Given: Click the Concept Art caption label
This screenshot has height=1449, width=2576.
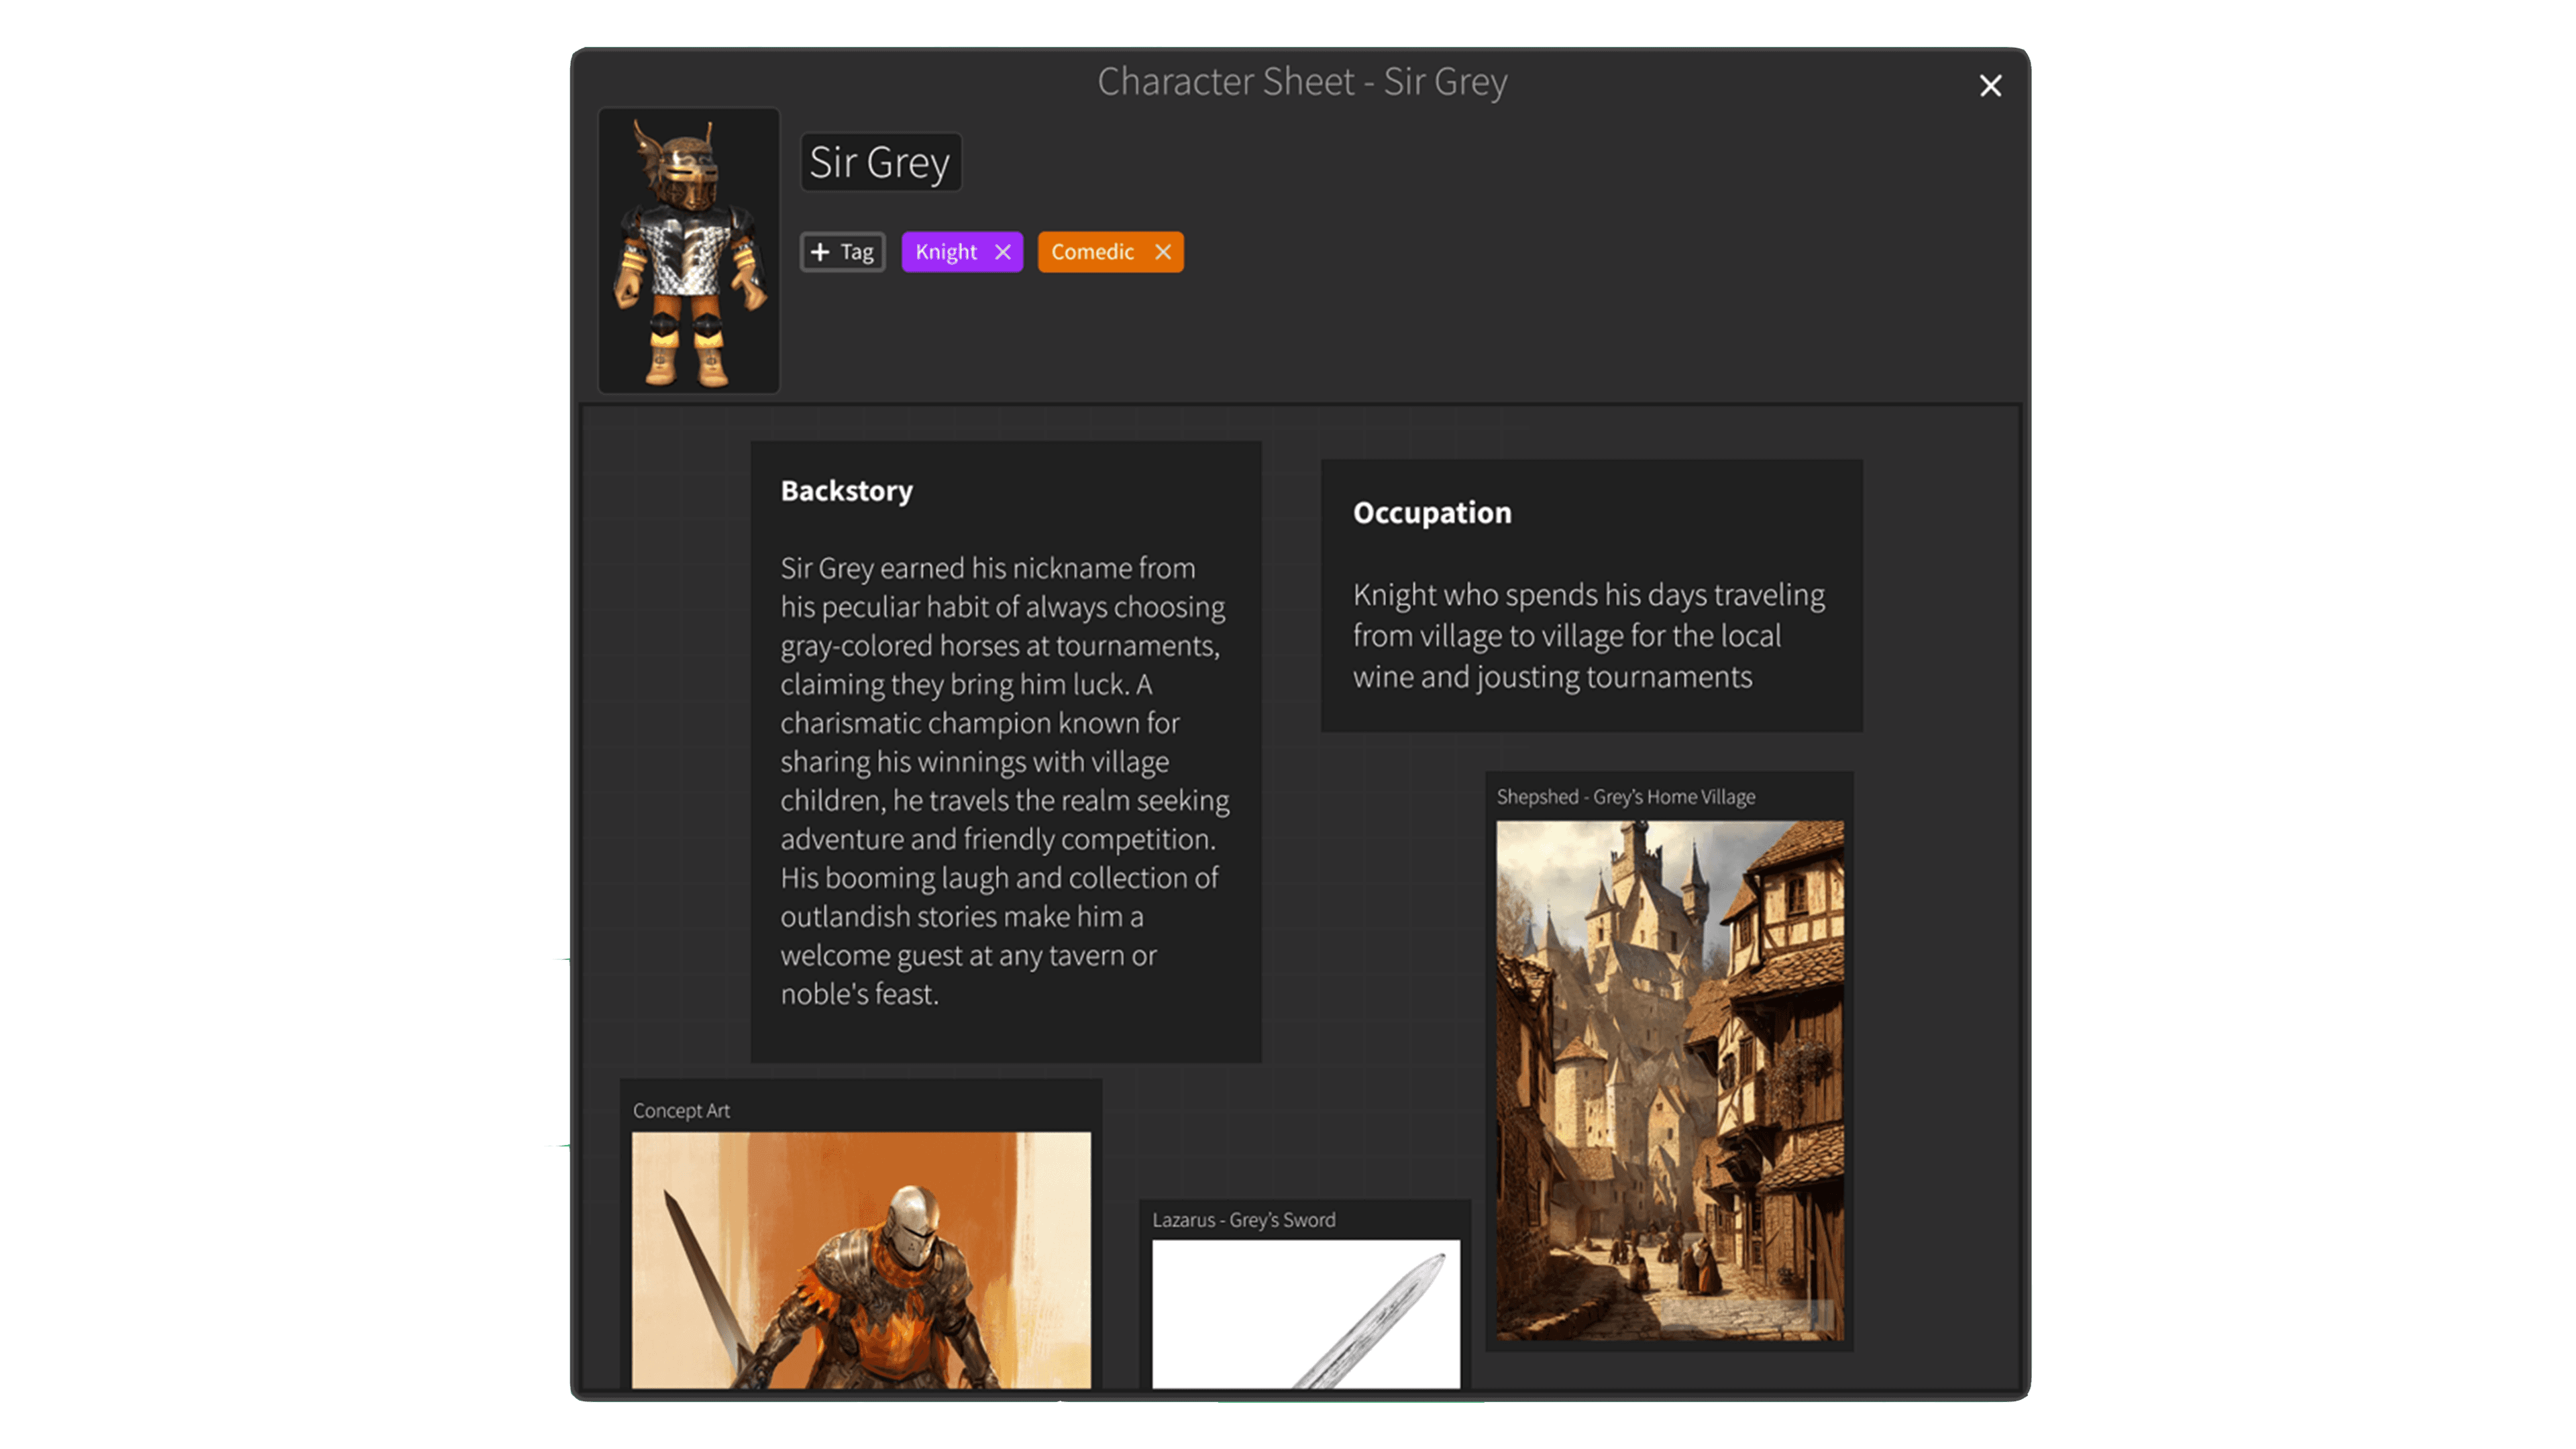Looking at the screenshot, I should click(681, 1111).
